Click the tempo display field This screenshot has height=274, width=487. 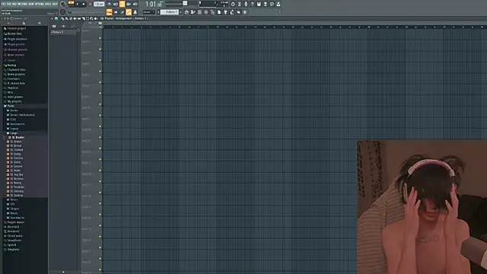pyautogui.click(x=99, y=4)
